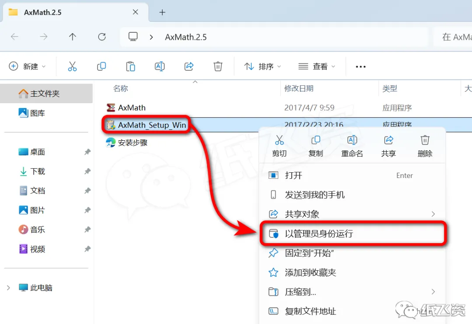Image resolution: width=472 pixels, height=324 pixels.
Task: Open 主文件夹 in the sidebar
Action: pos(46,94)
